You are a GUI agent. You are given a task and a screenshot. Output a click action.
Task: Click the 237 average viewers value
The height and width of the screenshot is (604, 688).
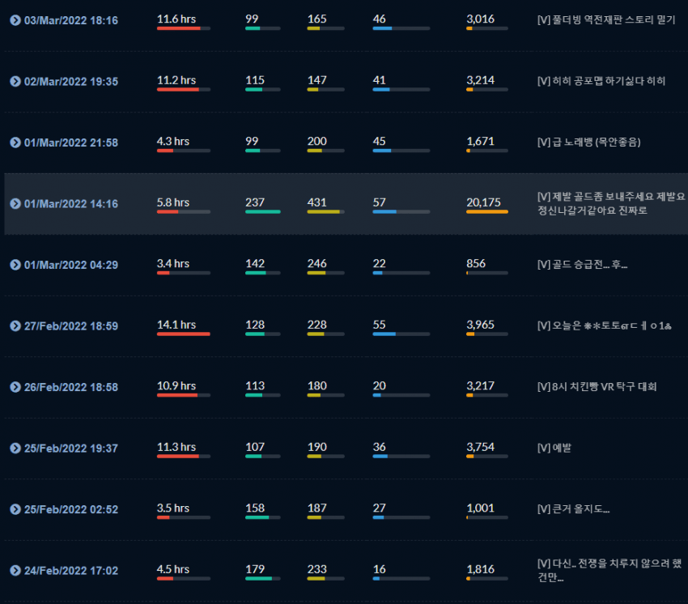[255, 202]
